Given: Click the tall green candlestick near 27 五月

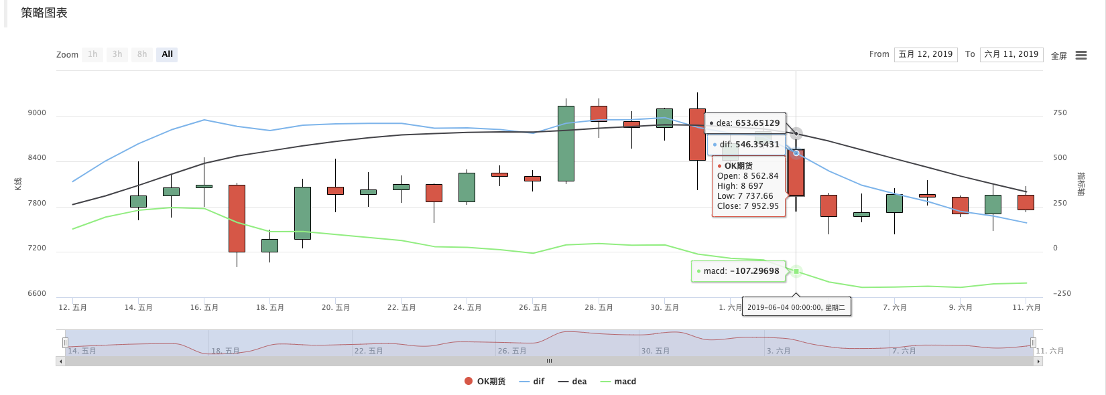Looking at the screenshot, I should tap(566, 143).
